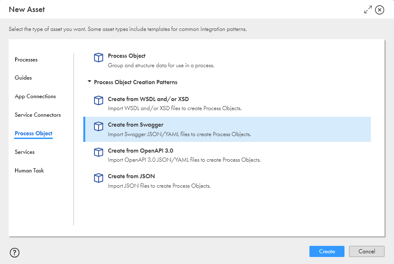
Task: Select the Guides category
Action: pos(23,78)
